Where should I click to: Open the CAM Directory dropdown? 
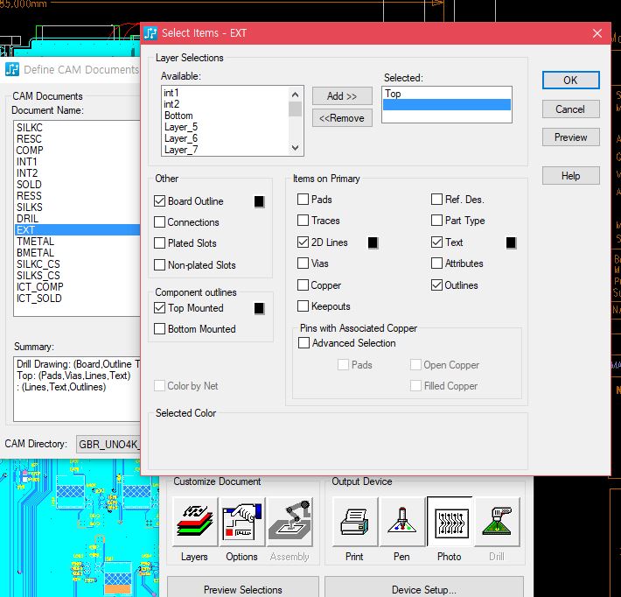coord(108,444)
